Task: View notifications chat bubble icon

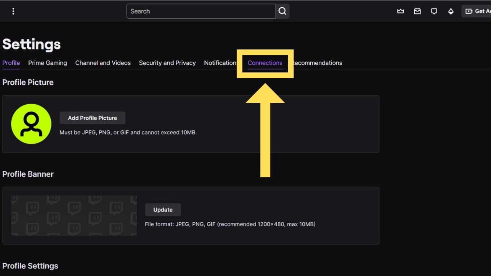Action: 434,11
